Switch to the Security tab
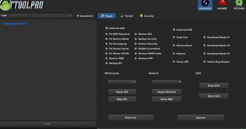Screen dimensions: 246x129 coord(147,16)
